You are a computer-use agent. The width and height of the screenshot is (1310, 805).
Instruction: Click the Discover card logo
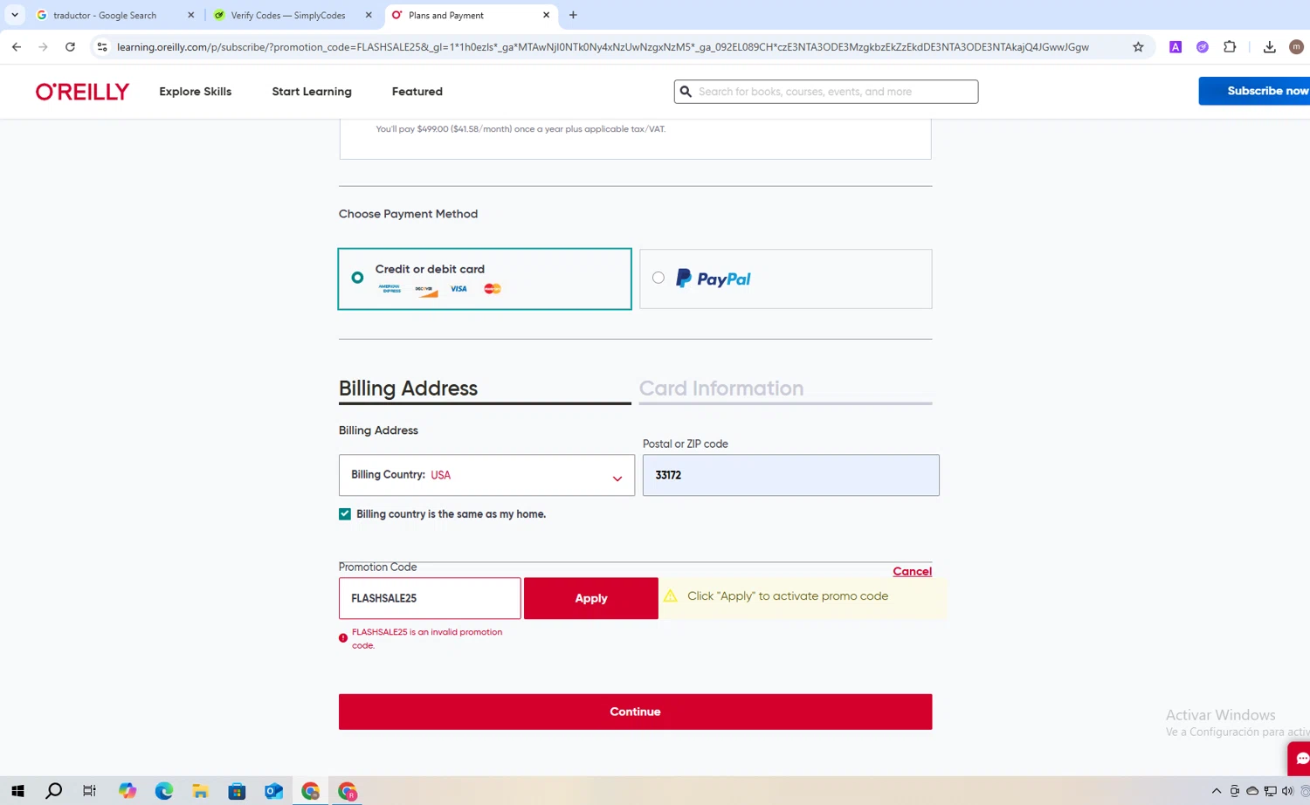(x=425, y=290)
